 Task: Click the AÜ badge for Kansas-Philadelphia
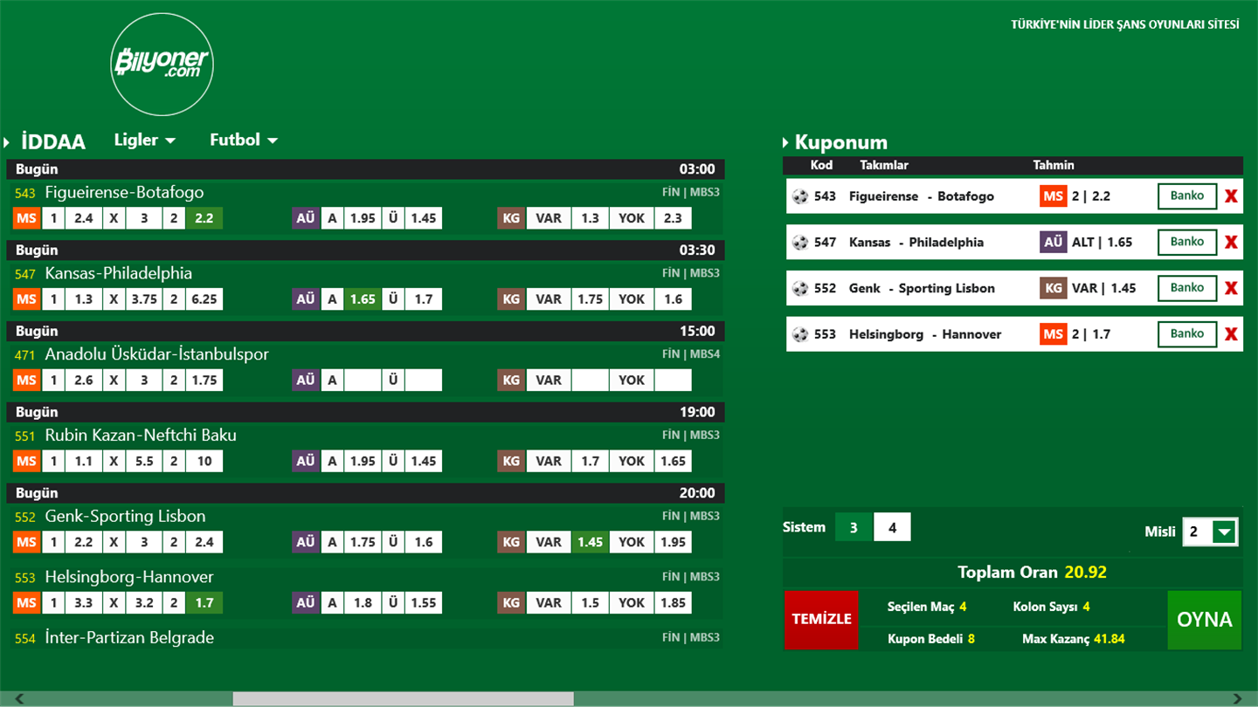coord(305,299)
